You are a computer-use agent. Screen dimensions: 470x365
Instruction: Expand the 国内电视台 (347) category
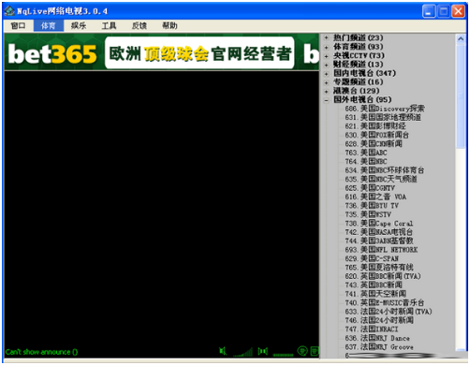coord(327,73)
